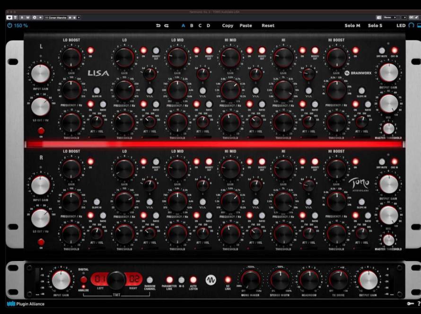Viewport: 421px width, 314px height.
Task: Click the redo arrow icon
Action: [167, 26]
